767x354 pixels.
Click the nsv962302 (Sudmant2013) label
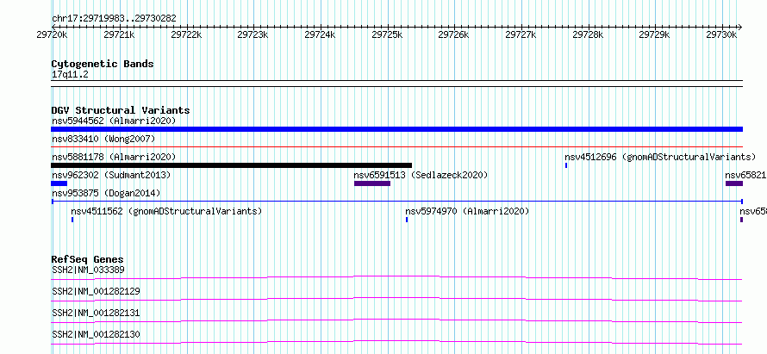coord(111,175)
